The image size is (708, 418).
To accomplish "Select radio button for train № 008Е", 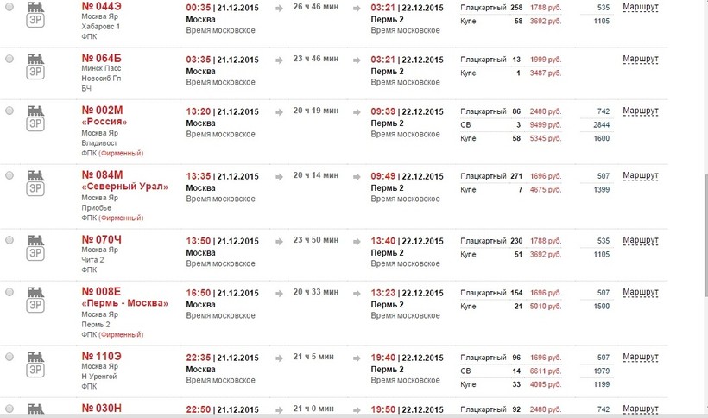I will [9, 292].
